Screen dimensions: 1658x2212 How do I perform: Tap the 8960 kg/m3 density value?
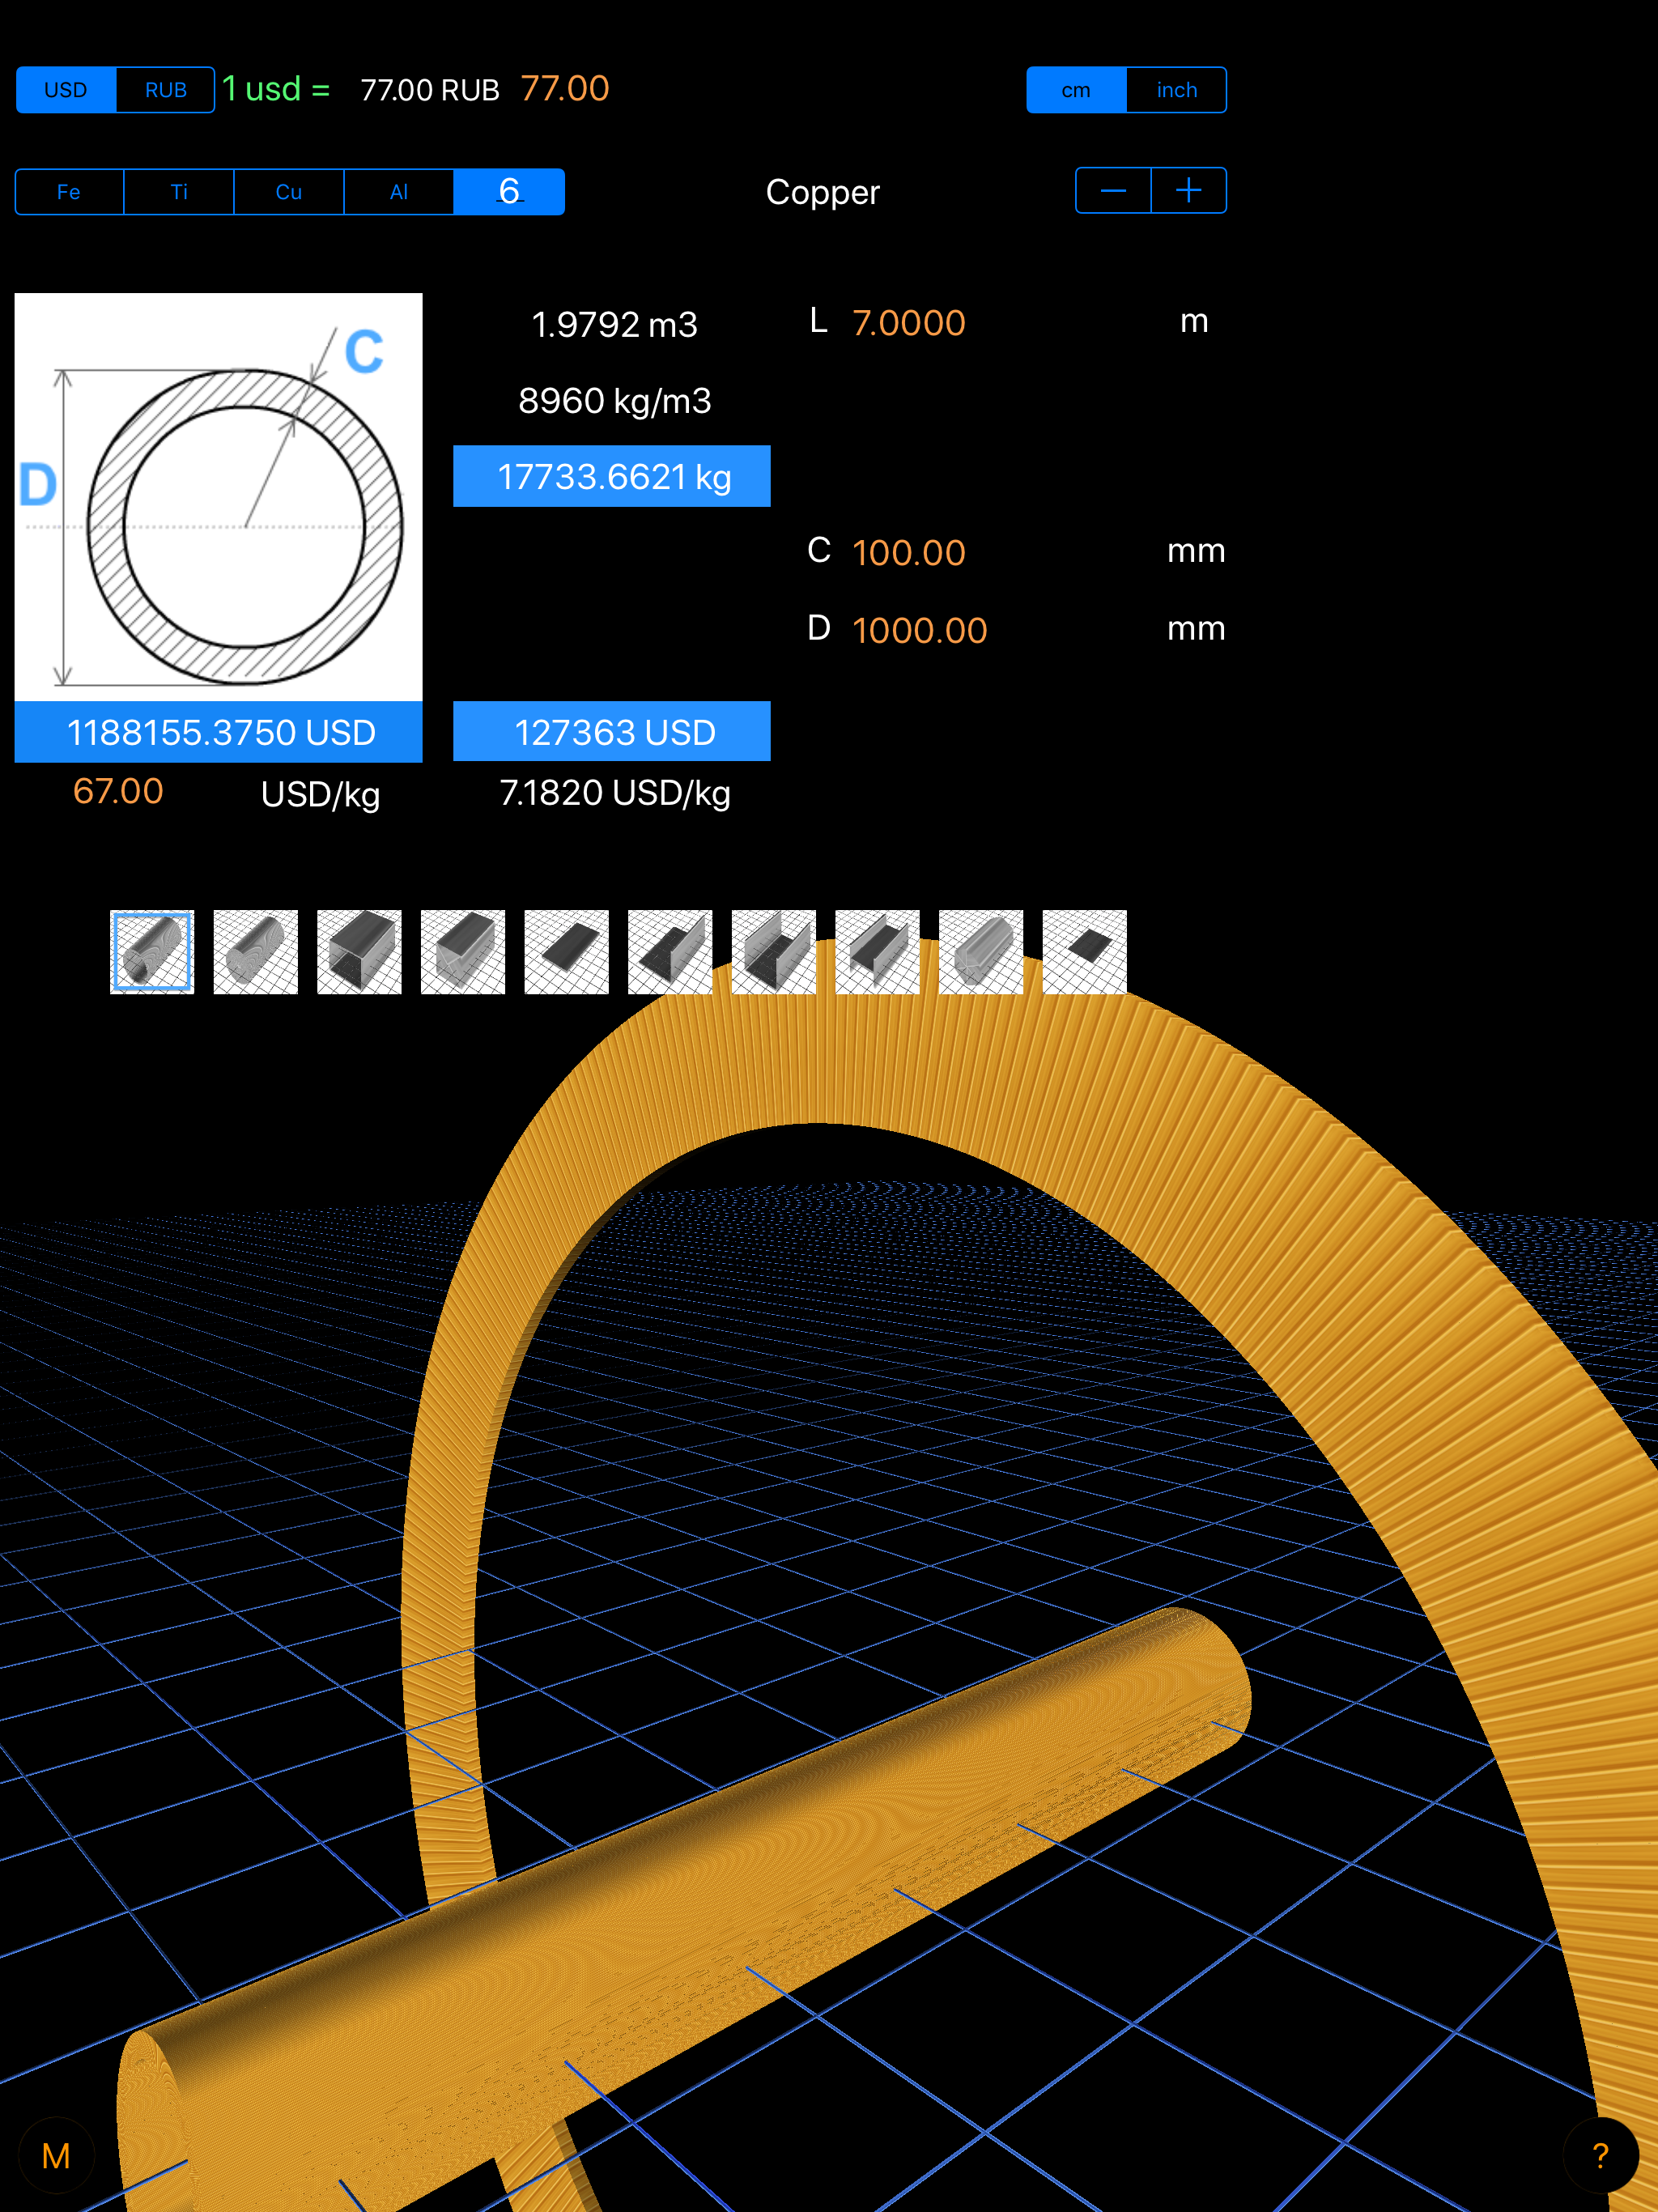point(615,401)
